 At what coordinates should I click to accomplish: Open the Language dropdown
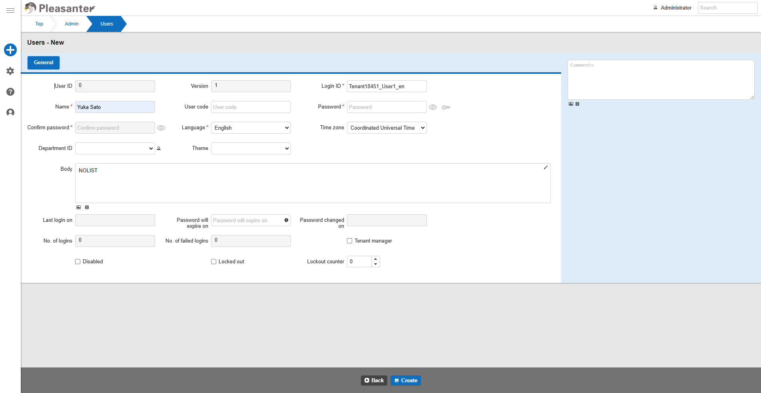(x=251, y=128)
